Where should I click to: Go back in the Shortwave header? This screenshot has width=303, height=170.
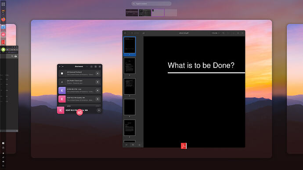tap(60, 67)
